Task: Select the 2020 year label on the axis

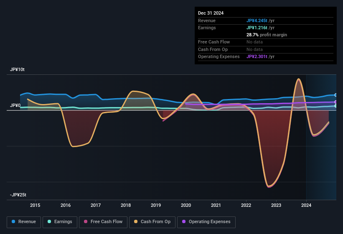Action: click(186, 205)
